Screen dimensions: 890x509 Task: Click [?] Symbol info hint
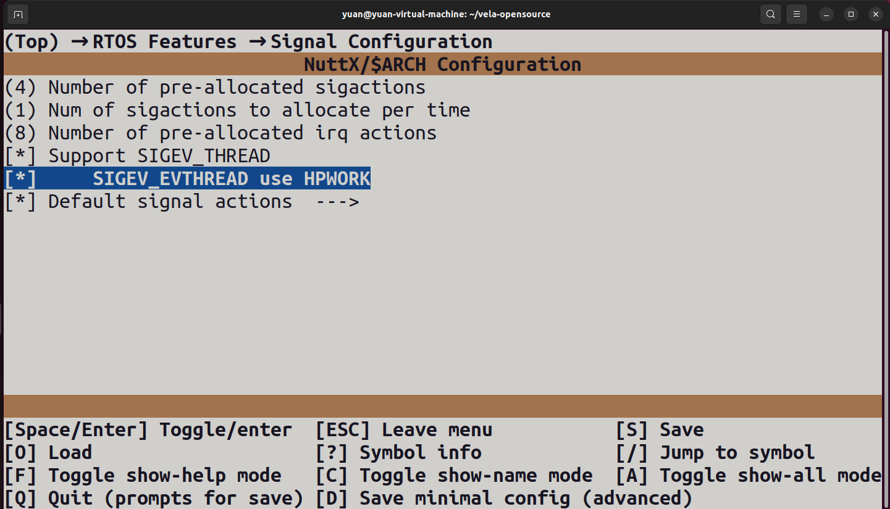398,452
